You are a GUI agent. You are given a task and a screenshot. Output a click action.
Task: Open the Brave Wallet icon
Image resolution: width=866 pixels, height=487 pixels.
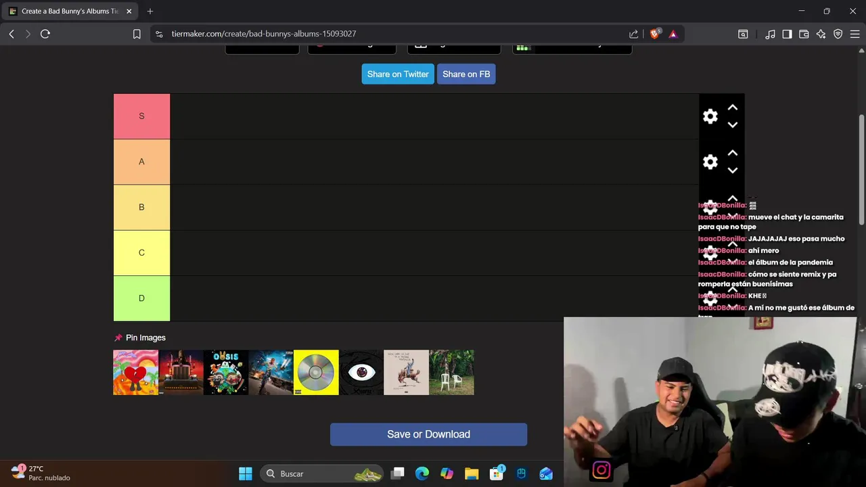[x=804, y=34]
